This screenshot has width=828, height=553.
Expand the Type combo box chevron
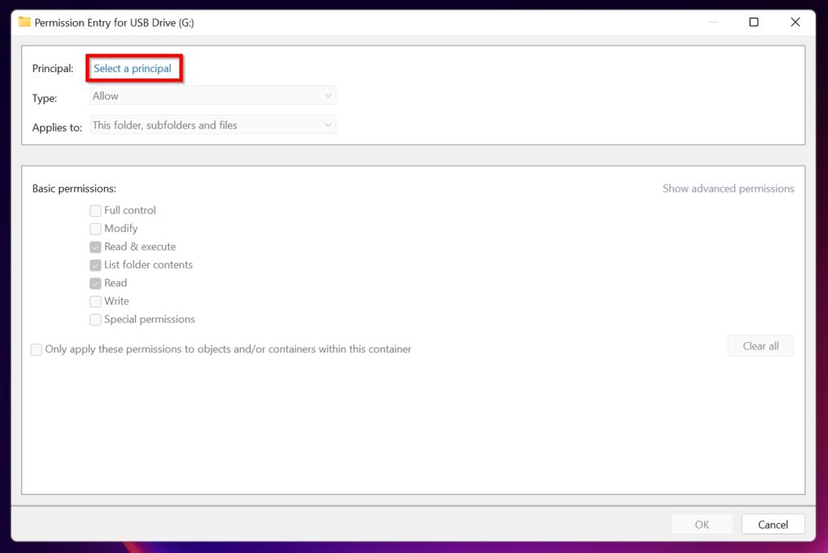pos(328,95)
